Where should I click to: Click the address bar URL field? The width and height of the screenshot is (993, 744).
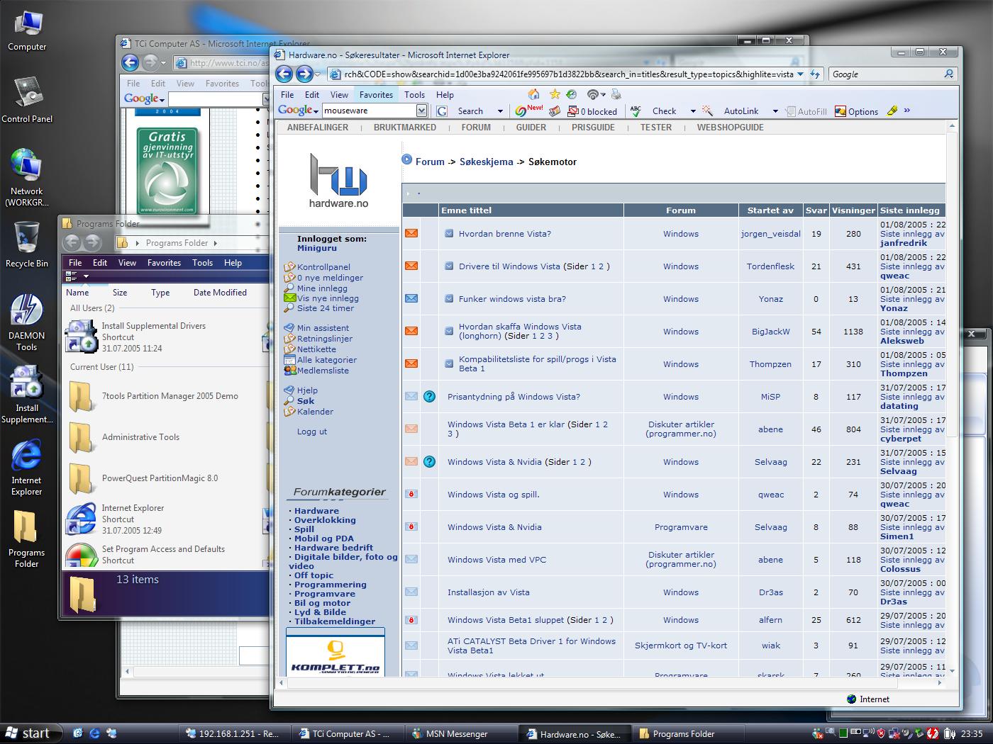coord(567,74)
